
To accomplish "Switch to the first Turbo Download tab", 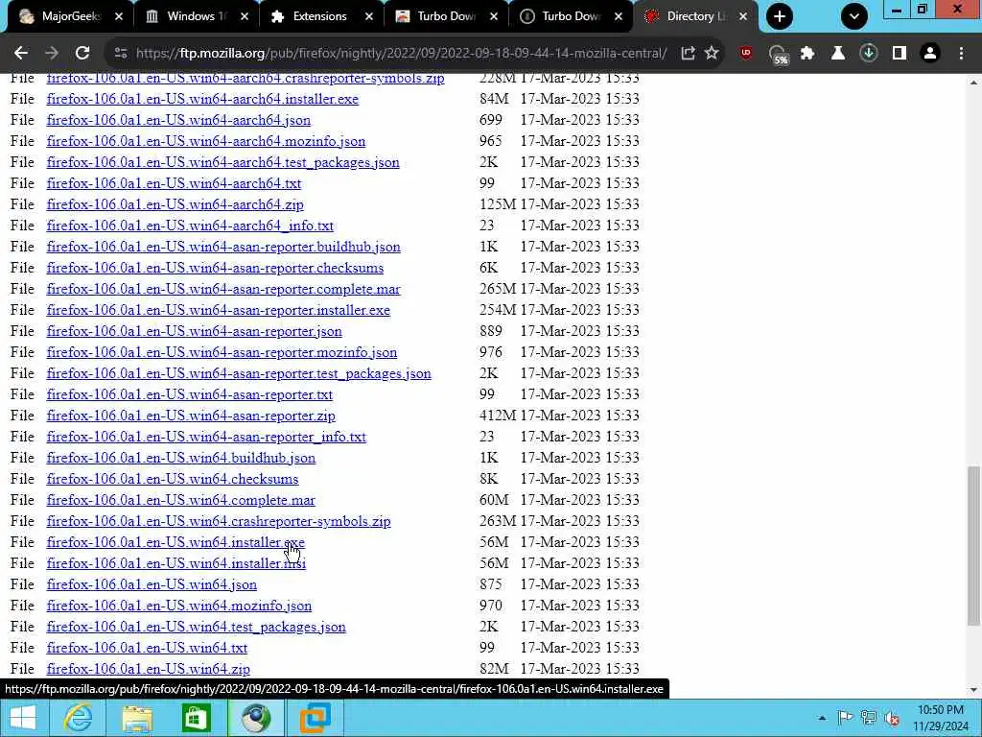I will [445, 16].
